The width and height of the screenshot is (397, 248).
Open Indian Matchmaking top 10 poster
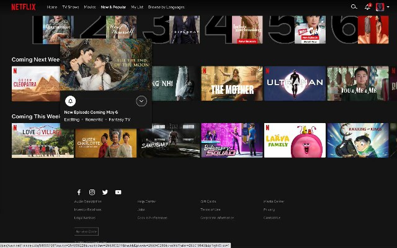(247, 30)
